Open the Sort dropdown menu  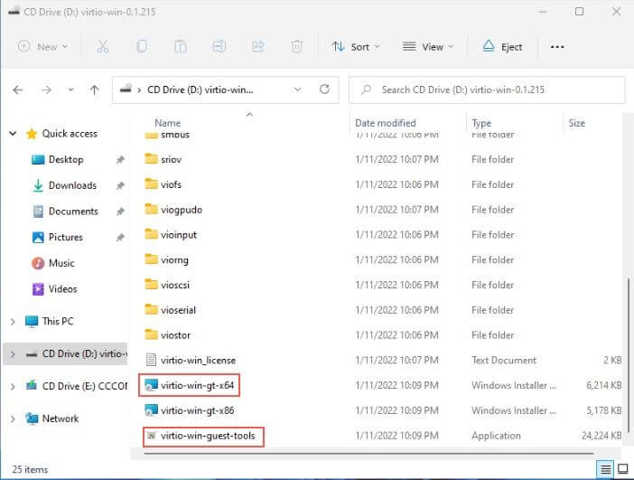[x=355, y=46]
